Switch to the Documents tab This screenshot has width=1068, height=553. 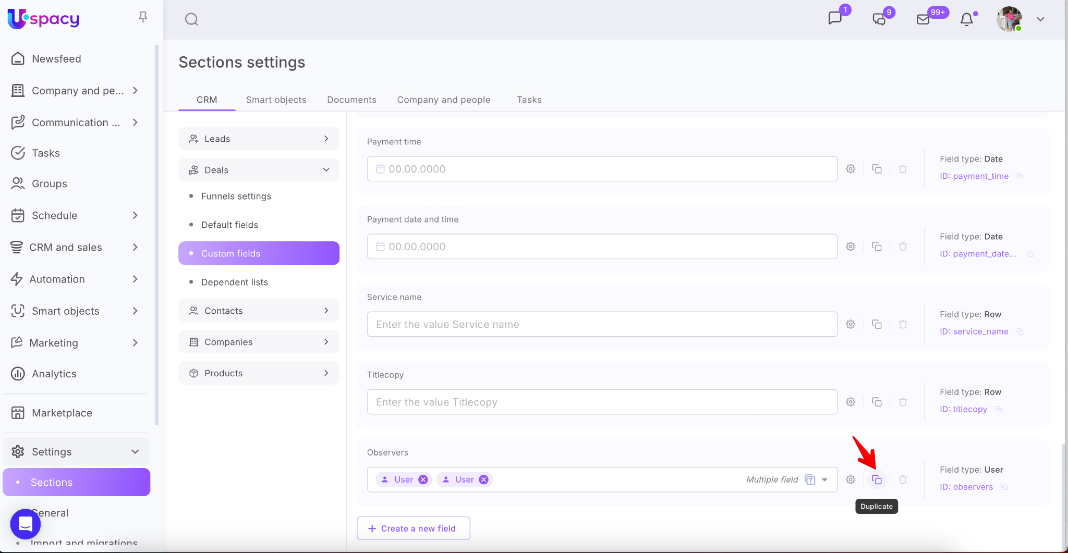coord(351,100)
